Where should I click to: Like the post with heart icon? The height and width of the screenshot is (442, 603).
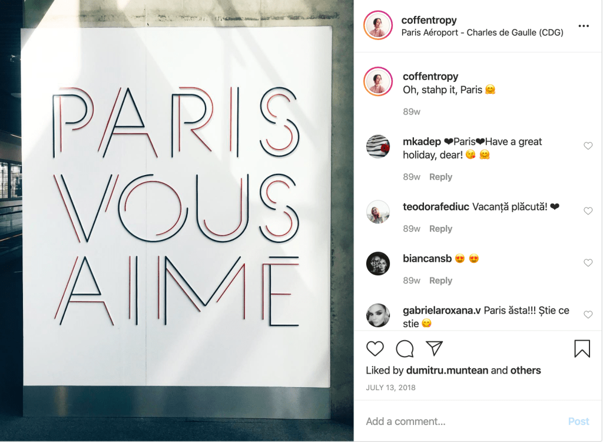pyautogui.click(x=375, y=348)
